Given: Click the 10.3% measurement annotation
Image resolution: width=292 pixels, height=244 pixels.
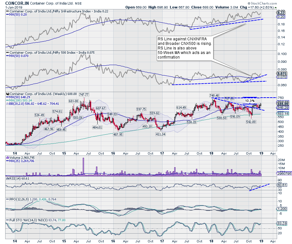Looking at the screenshot, I should [x=249, y=101].
